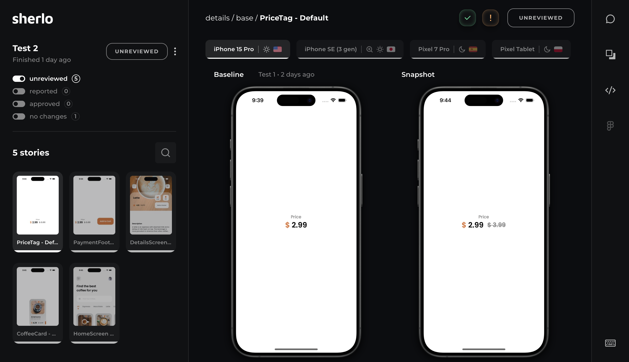This screenshot has width=629, height=362.
Task: Click the no changes count badge 1
Action: 75,116
